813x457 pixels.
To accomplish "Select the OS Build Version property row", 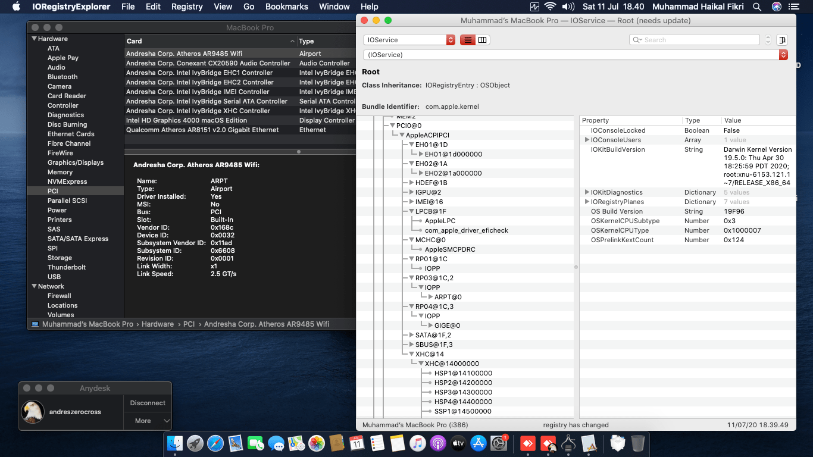I will [687, 211].
